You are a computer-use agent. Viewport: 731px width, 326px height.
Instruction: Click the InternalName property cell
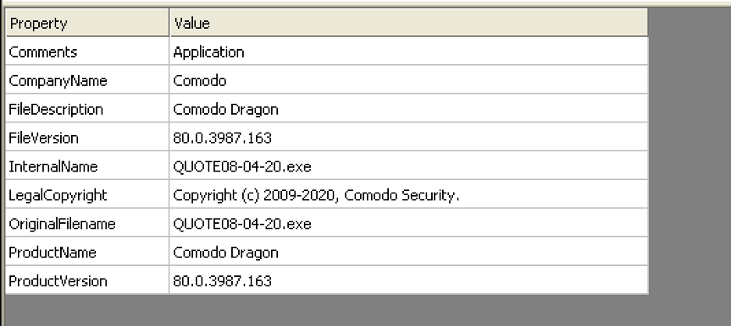[x=52, y=167]
